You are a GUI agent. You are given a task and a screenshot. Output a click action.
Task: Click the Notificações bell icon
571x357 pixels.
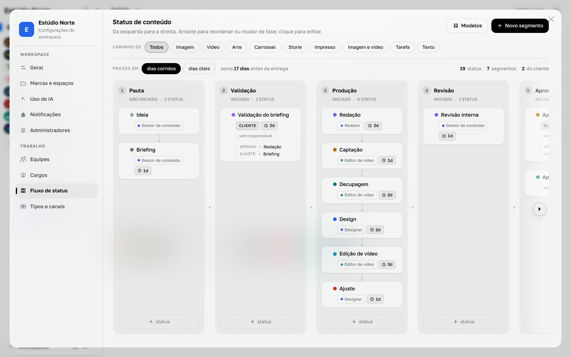[x=23, y=115]
